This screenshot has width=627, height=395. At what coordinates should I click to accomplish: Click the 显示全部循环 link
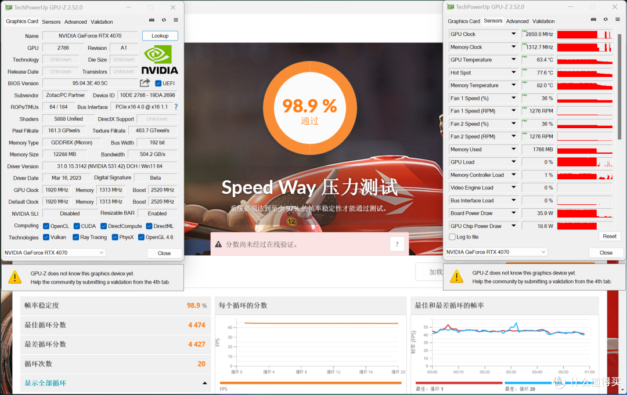[45, 383]
